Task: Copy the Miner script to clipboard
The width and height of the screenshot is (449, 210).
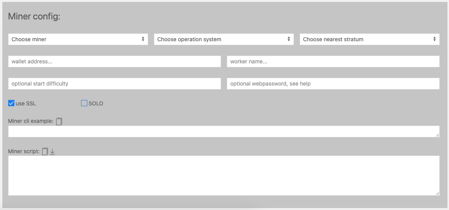Action: [45, 151]
